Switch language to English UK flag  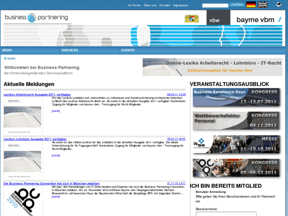(263, 4)
